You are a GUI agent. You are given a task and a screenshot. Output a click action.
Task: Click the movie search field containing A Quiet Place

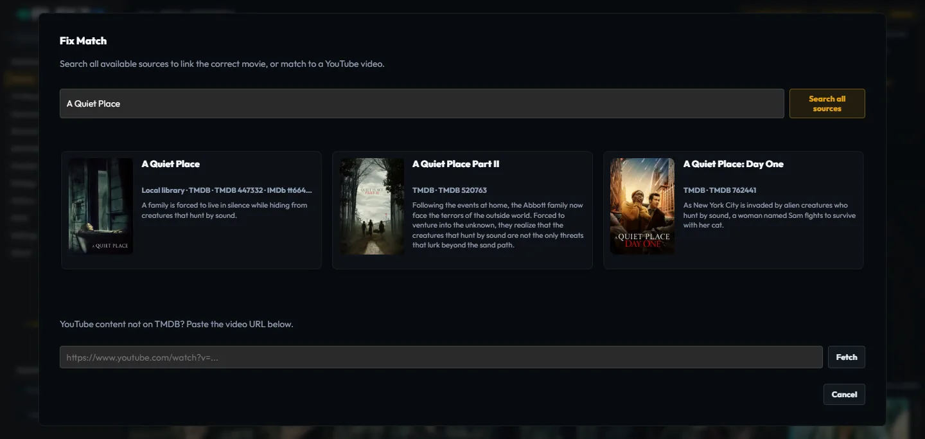pyautogui.click(x=421, y=103)
